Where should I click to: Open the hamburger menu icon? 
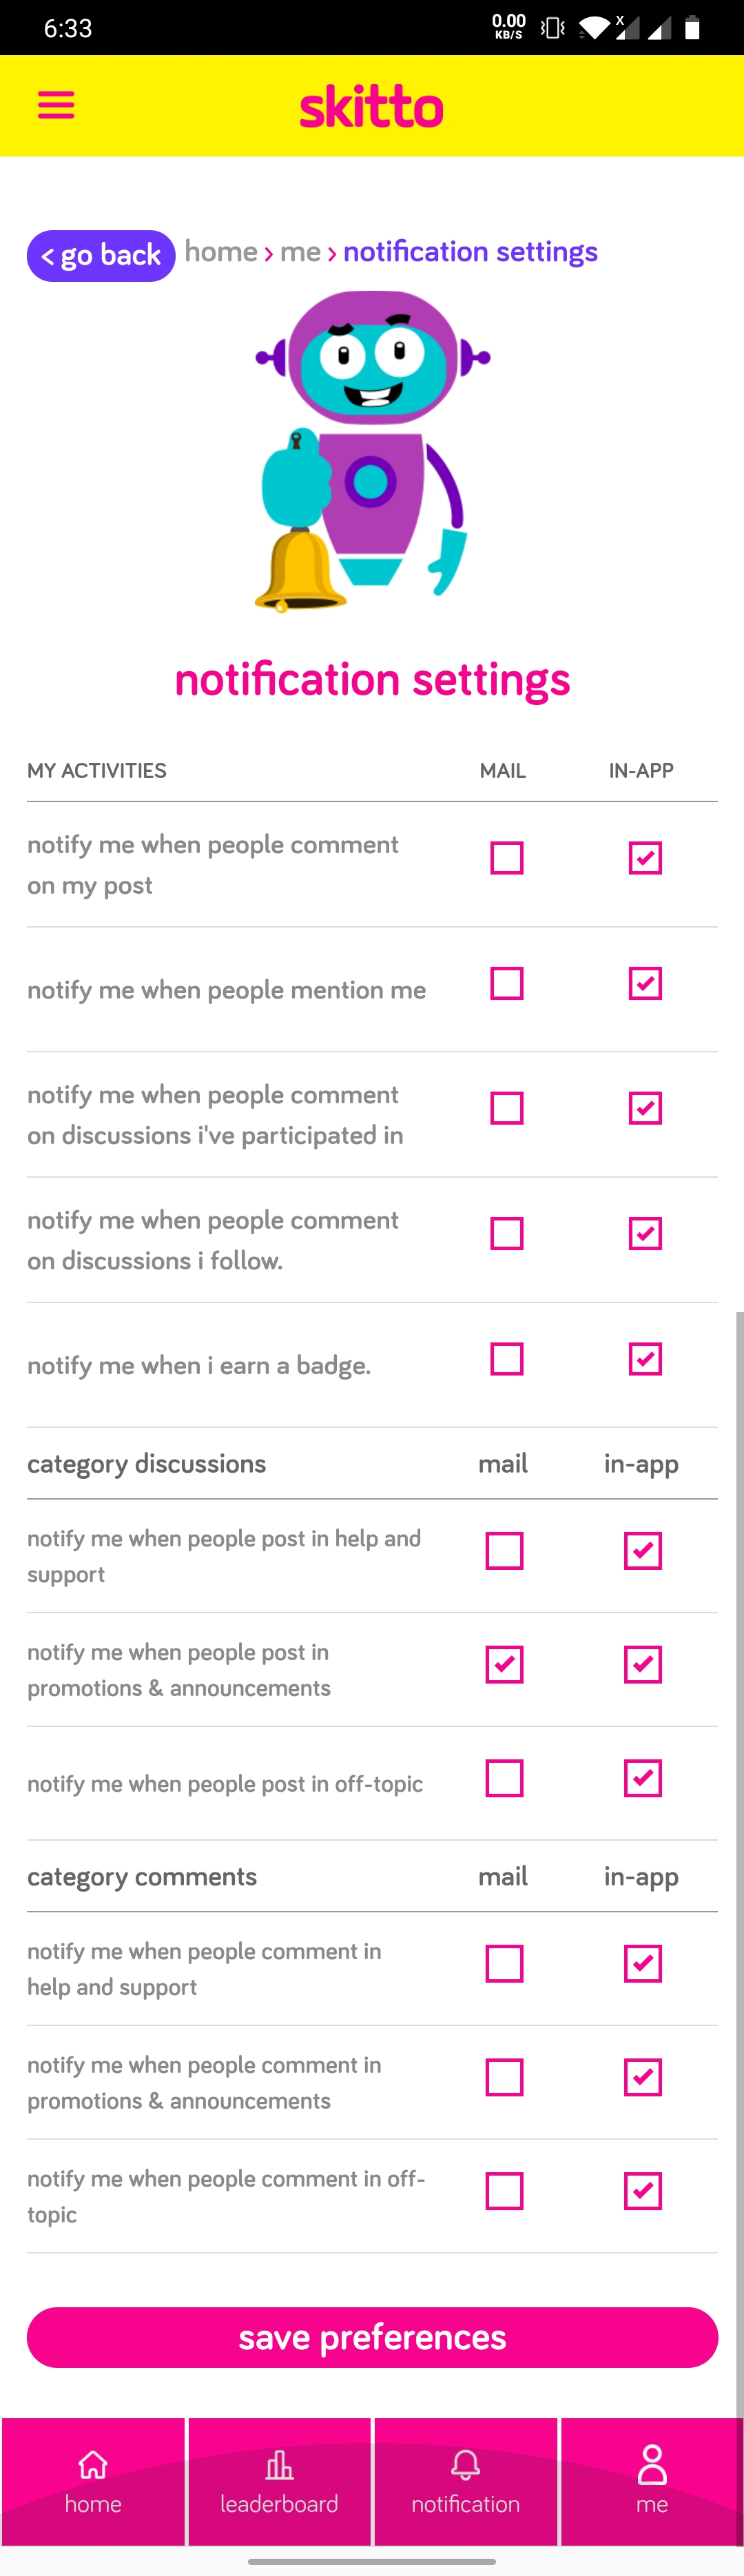pos(56,105)
